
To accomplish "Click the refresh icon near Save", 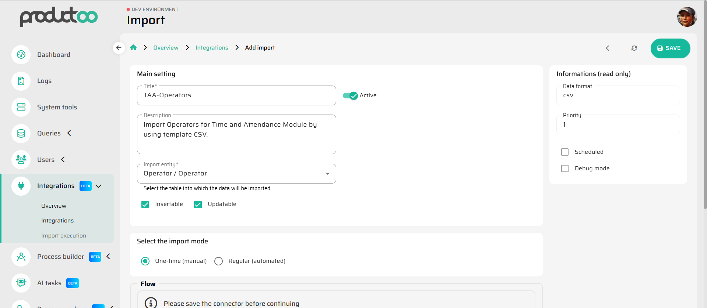I will tap(634, 48).
